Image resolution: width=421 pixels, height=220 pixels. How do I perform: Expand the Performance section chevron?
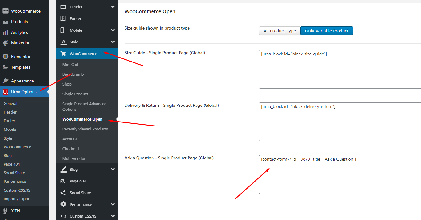113,204
